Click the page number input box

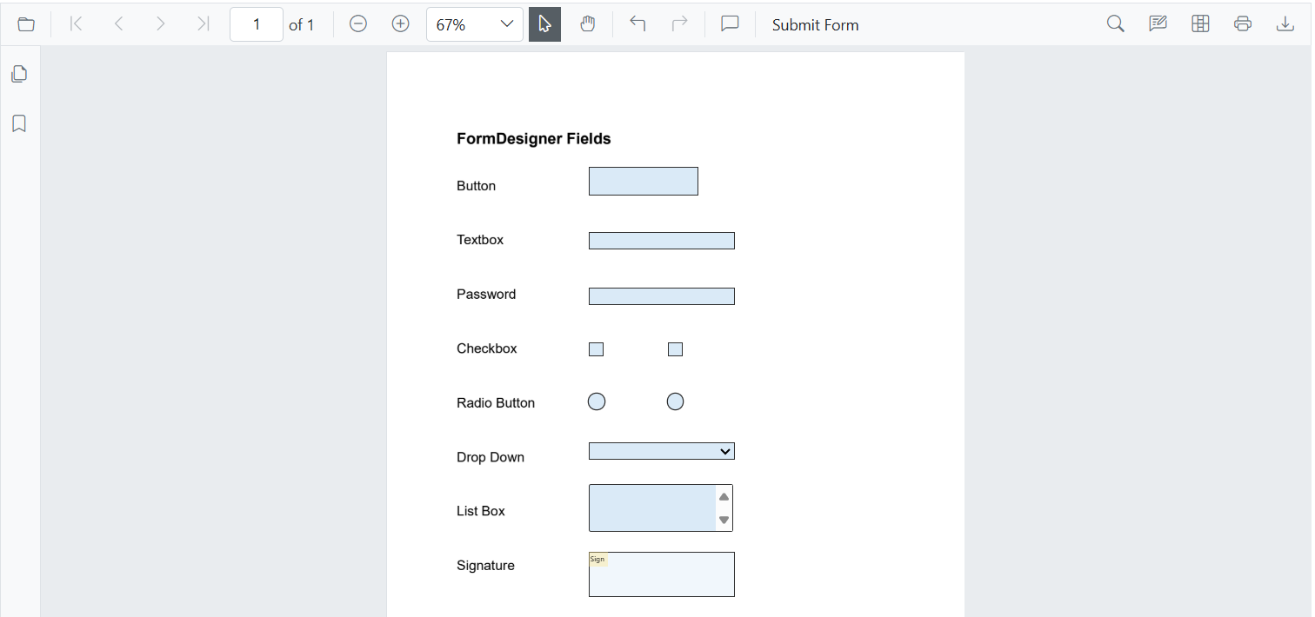click(x=257, y=24)
